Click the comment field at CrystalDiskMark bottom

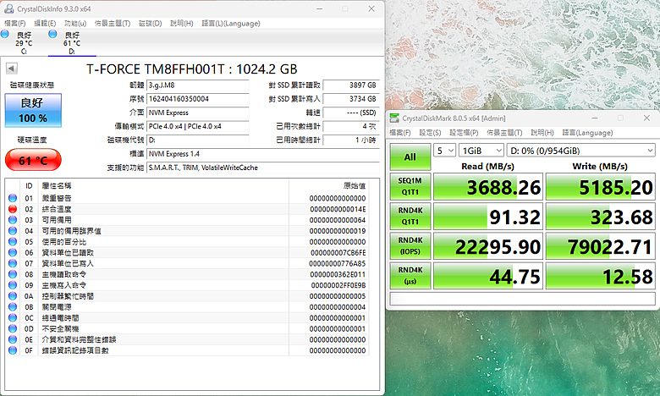522,299
